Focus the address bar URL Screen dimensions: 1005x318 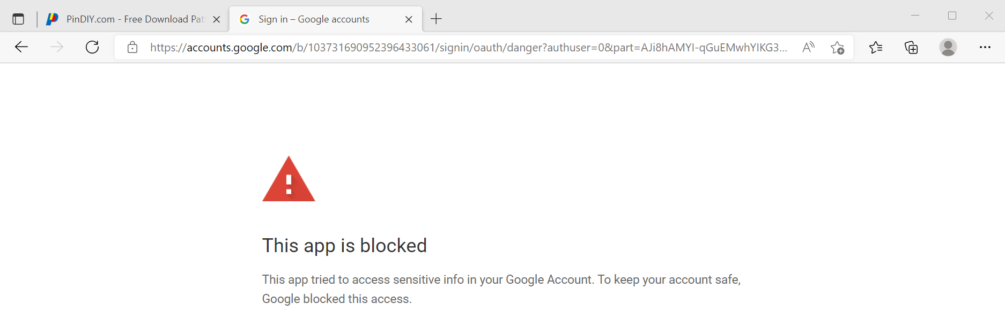pos(468,47)
